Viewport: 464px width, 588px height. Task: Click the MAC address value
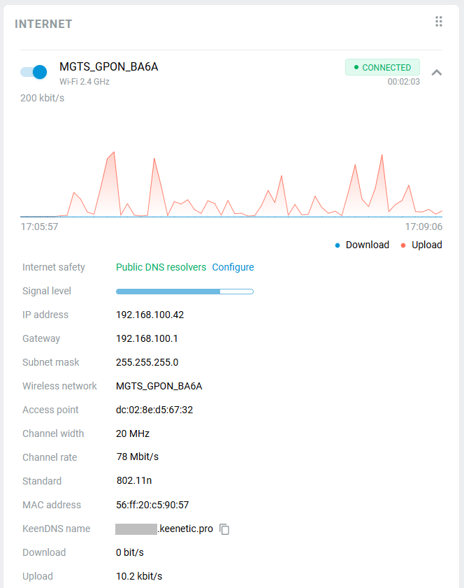152,505
